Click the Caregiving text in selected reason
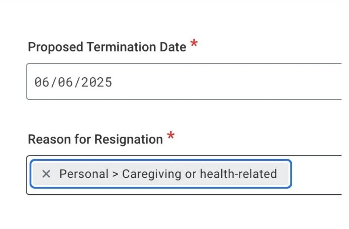This screenshot has width=349, height=229. click(x=152, y=174)
